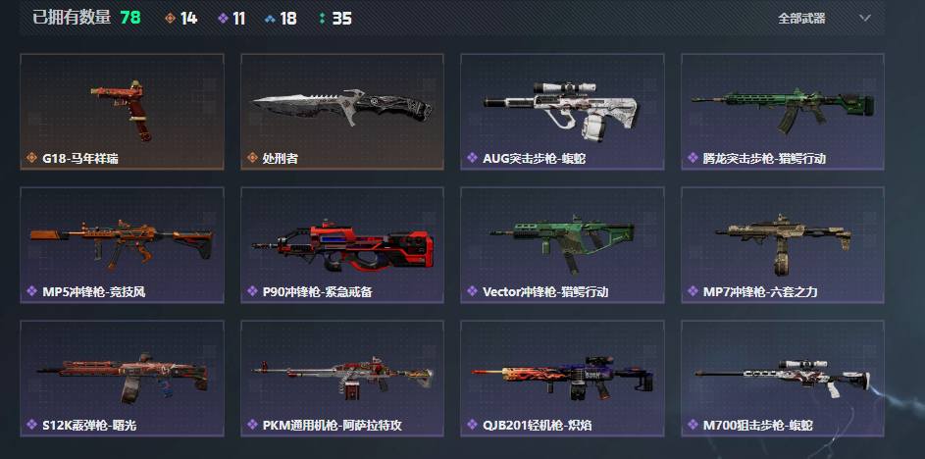Select the MP7冲锋枪 weapon skin card
The height and width of the screenshot is (459, 925).
783,245
